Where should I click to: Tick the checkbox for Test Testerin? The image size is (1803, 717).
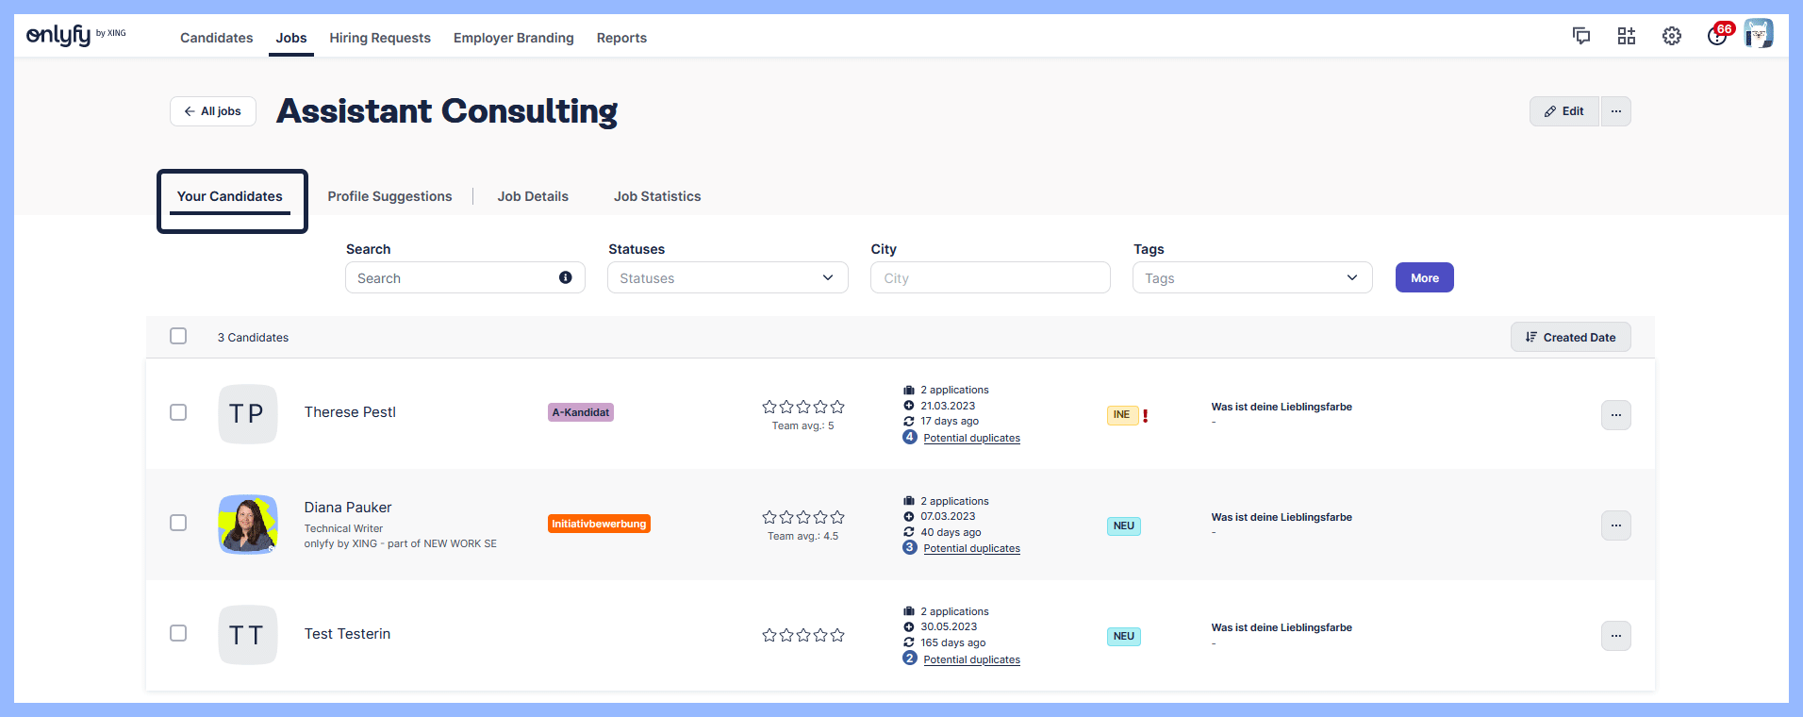[178, 633]
